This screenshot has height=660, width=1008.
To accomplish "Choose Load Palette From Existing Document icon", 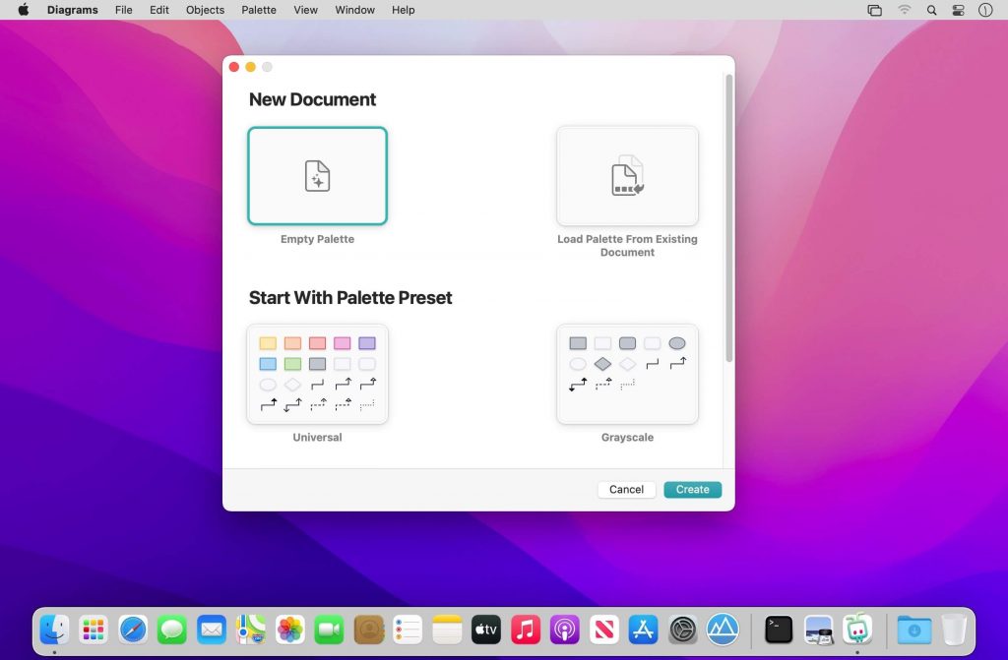I will coord(627,176).
